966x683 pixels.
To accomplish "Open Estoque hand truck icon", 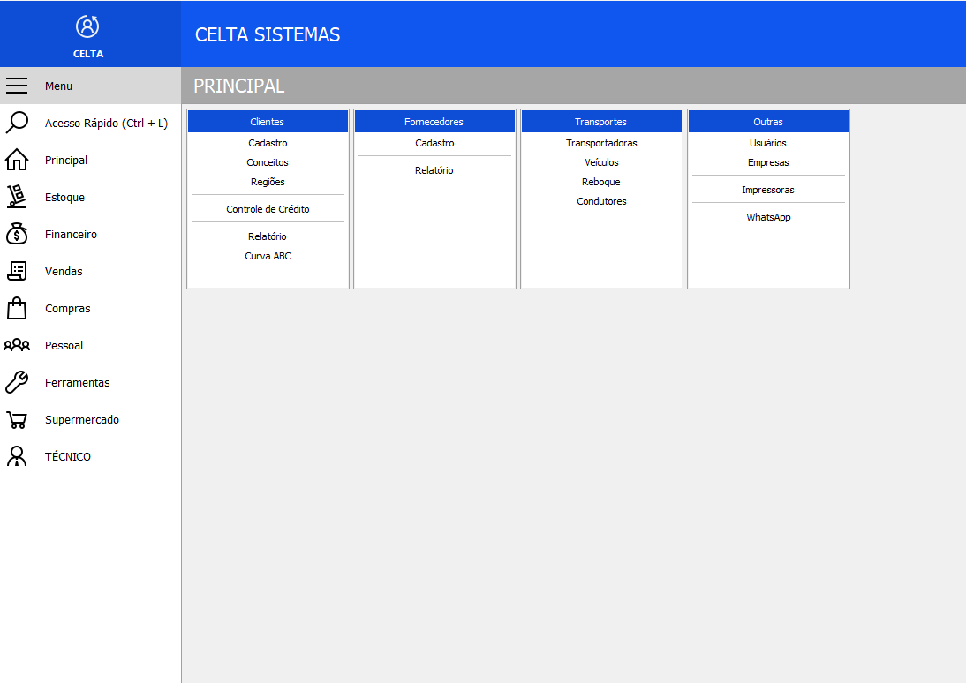I will click(x=17, y=197).
